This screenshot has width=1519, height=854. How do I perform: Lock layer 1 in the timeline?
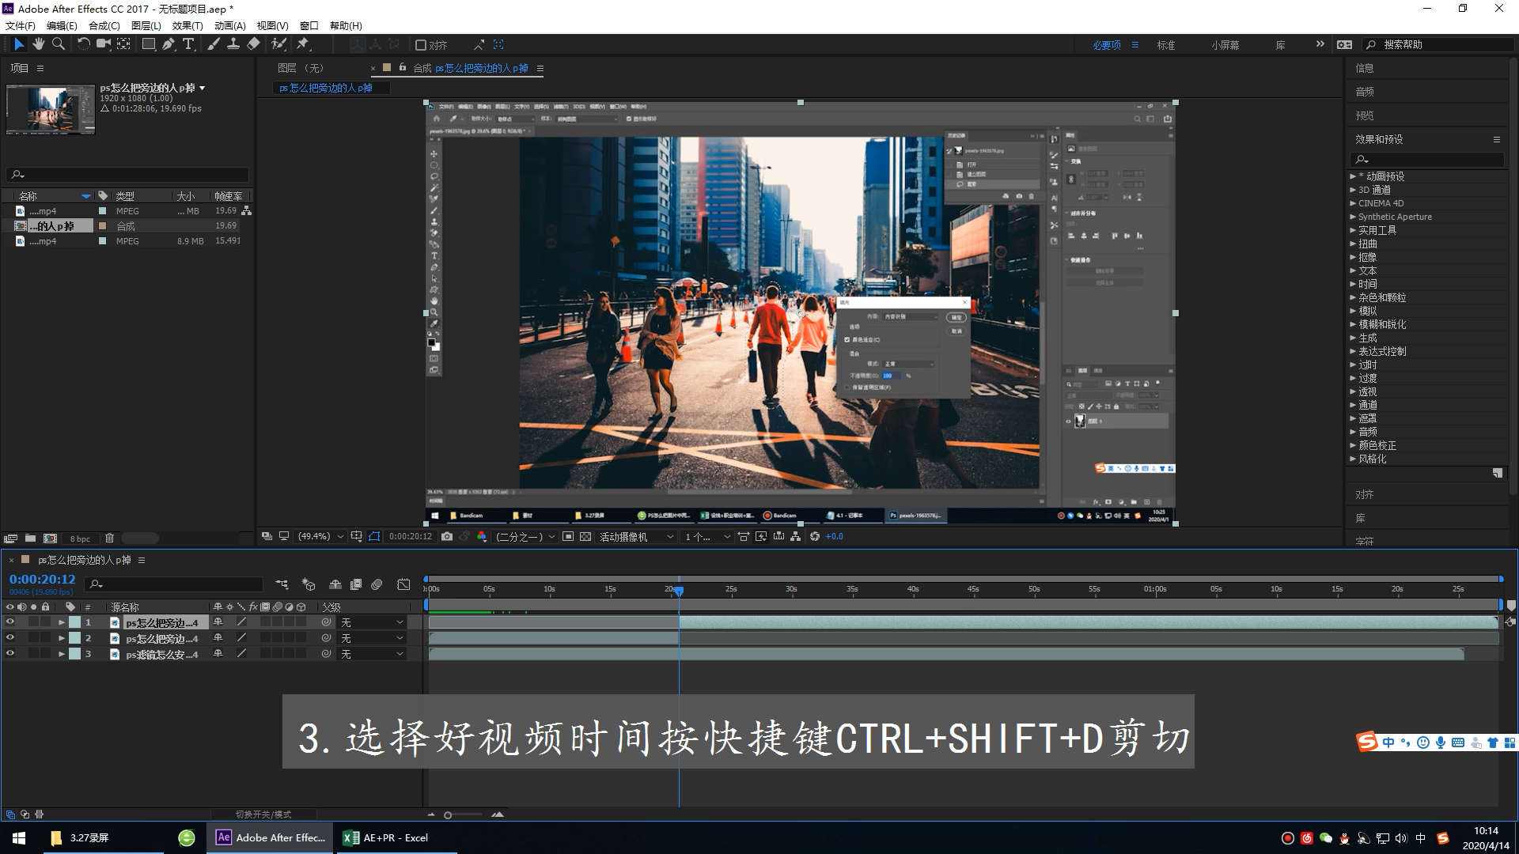click(x=46, y=622)
